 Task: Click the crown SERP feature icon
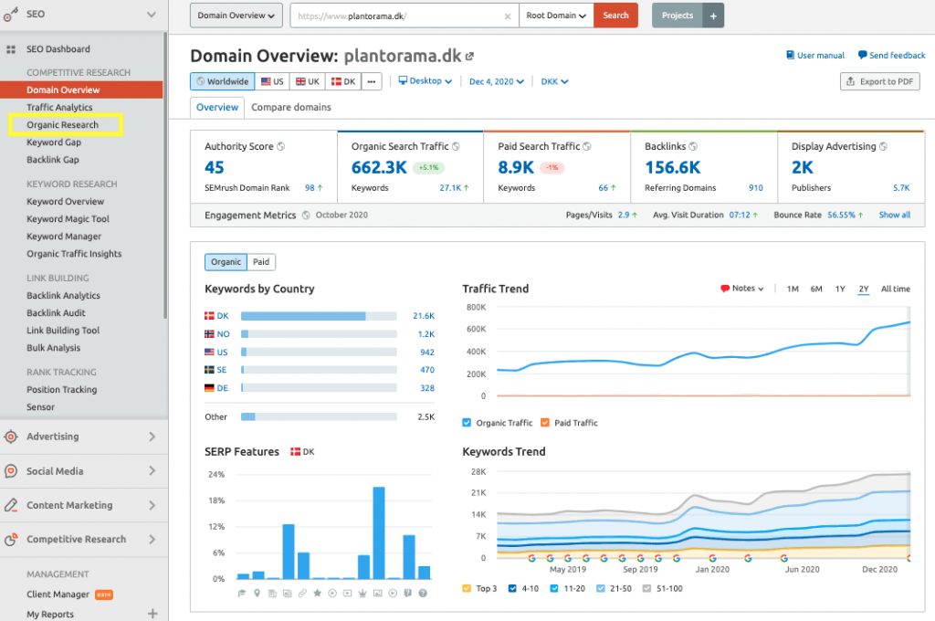pyautogui.click(x=362, y=593)
